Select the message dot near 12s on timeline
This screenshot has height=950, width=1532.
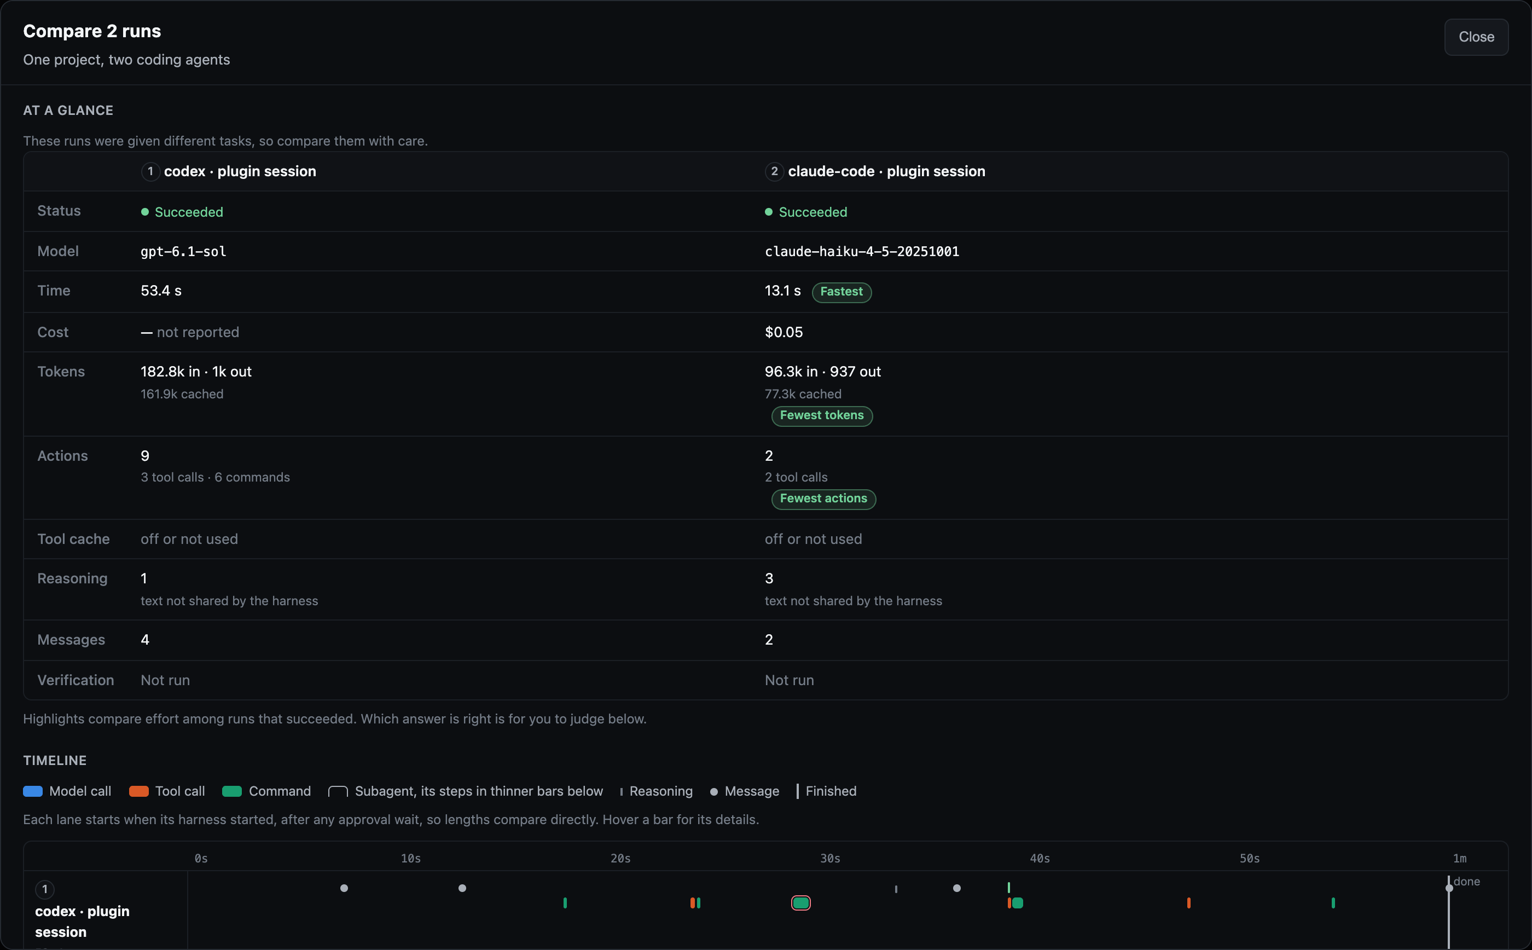462,888
